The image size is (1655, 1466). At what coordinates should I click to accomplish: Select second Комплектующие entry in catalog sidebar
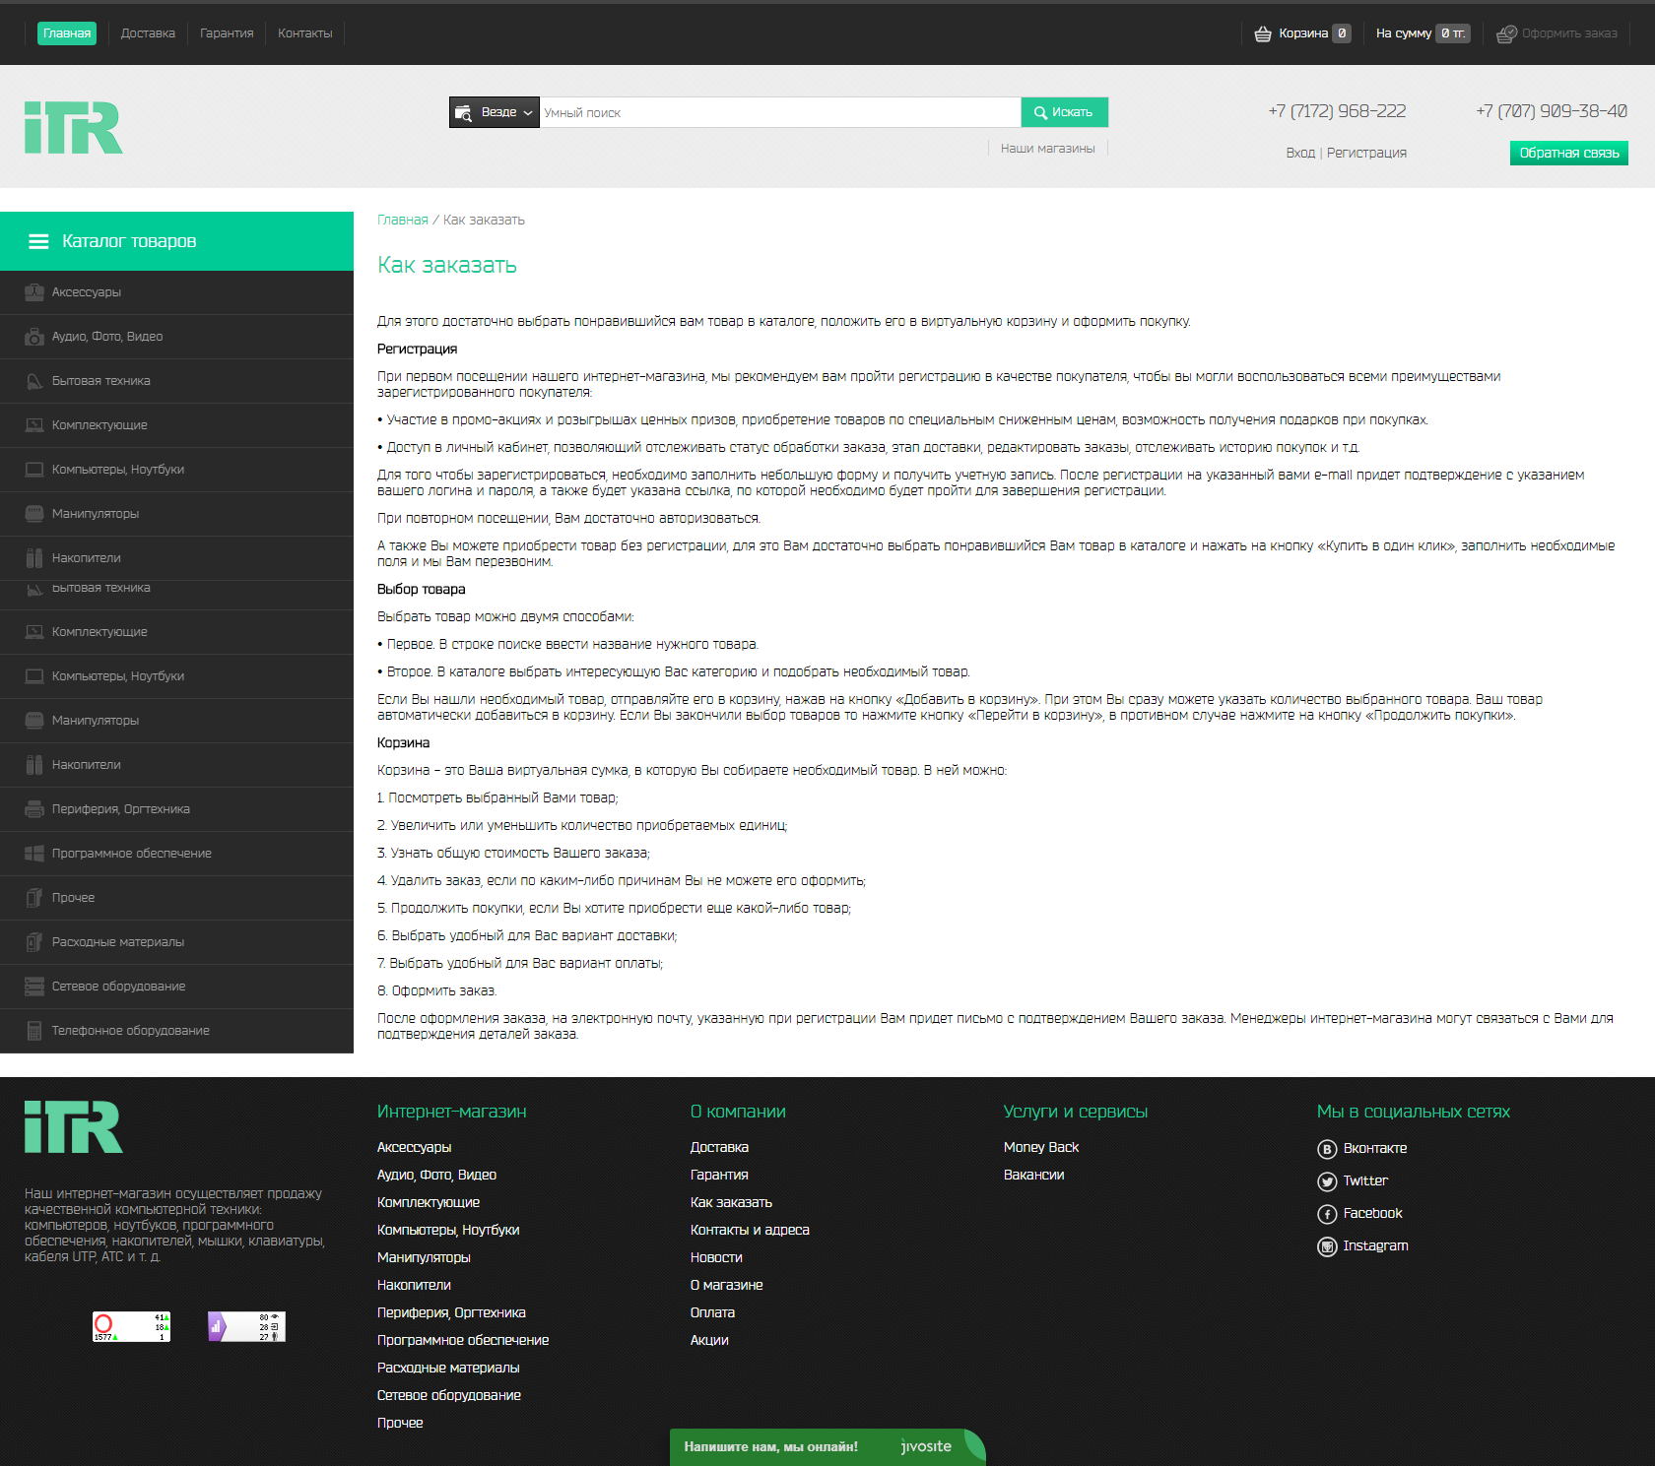[176, 632]
